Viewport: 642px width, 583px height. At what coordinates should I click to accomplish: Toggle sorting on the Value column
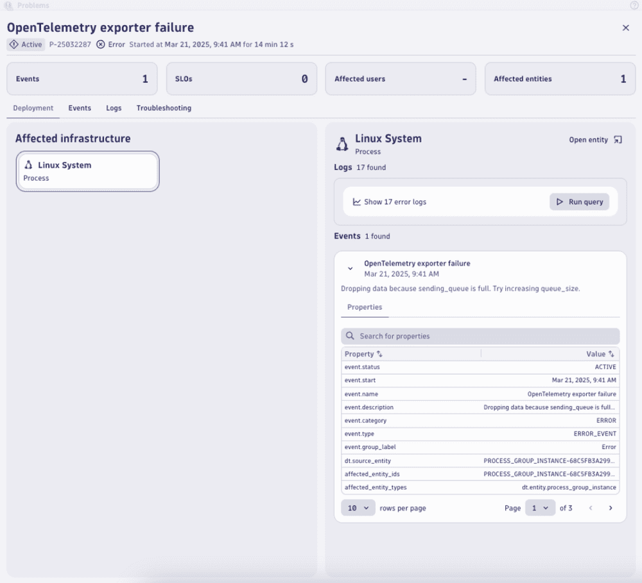click(611, 354)
